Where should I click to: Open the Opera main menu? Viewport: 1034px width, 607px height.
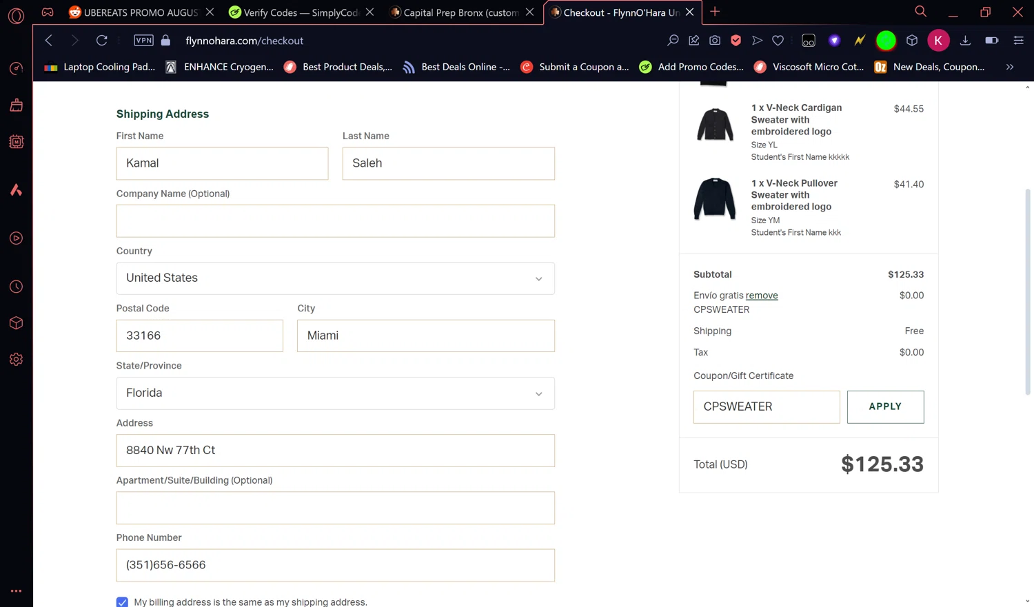(16, 15)
